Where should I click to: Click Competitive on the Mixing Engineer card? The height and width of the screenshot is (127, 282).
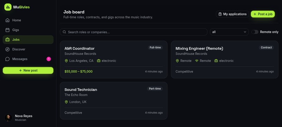(x=184, y=72)
